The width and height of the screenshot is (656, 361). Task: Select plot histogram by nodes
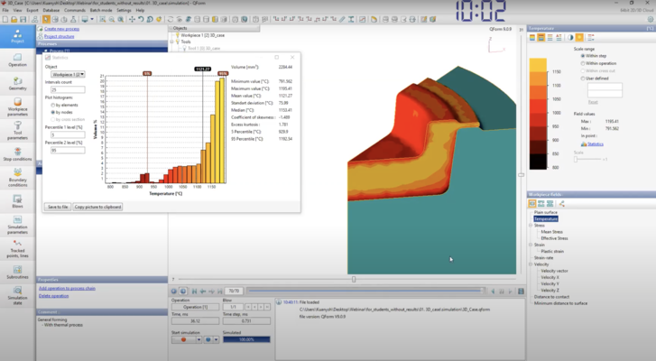click(52, 112)
